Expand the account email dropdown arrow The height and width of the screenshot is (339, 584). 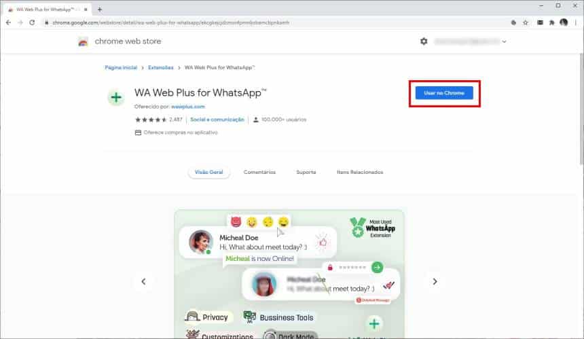point(504,41)
